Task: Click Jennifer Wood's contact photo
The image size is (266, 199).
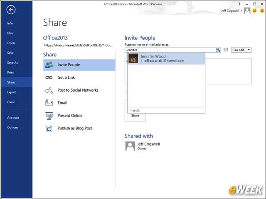Action: tap(133, 58)
